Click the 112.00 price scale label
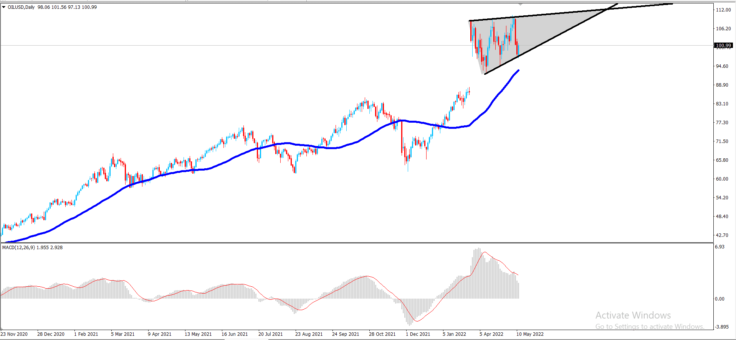 click(723, 10)
